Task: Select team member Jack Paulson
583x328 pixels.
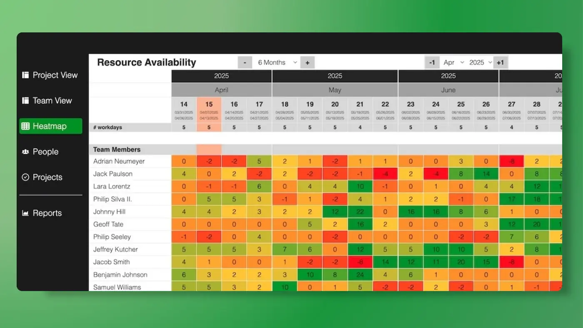Action: tap(114, 174)
